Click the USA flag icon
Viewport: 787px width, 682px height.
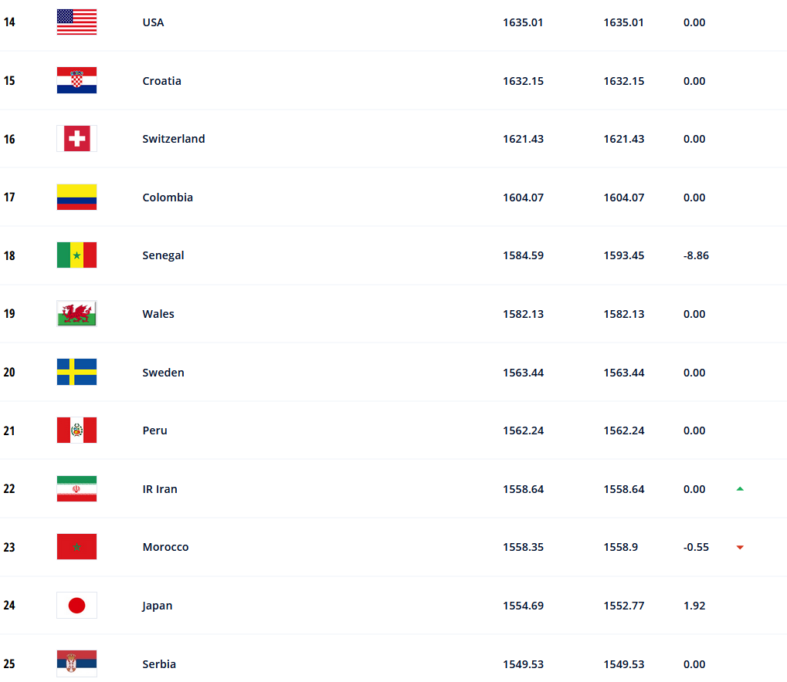(76, 22)
